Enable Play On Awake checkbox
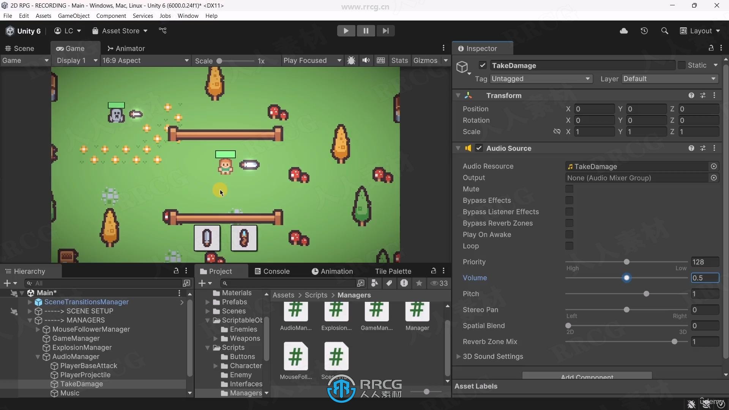The height and width of the screenshot is (410, 729). click(x=569, y=235)
